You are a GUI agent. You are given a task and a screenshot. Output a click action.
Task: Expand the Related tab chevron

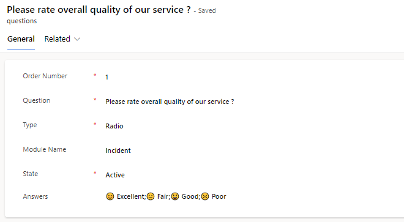[77, 39]
